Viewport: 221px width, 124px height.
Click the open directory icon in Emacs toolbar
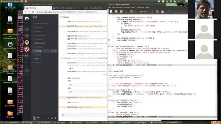(121, 12)
